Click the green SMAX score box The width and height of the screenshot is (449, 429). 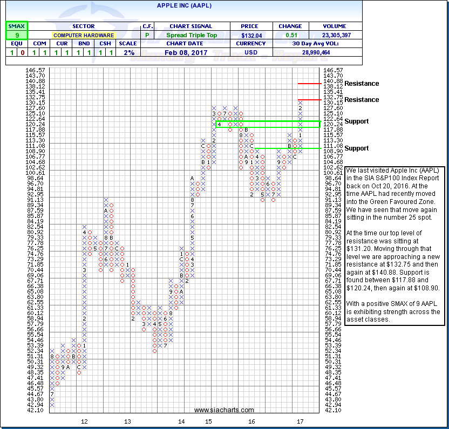(16, 35)
